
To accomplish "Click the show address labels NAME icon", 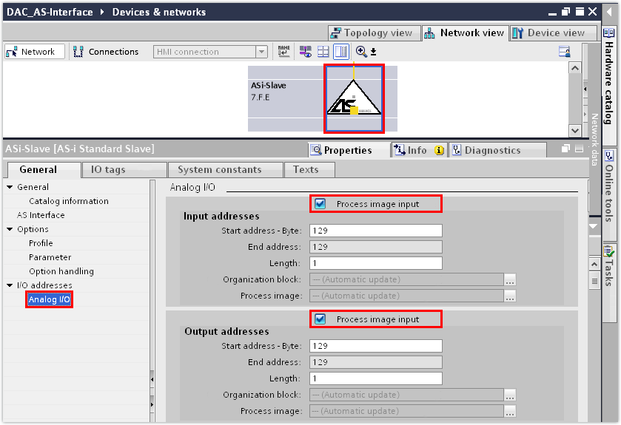I will pos(284,52).
